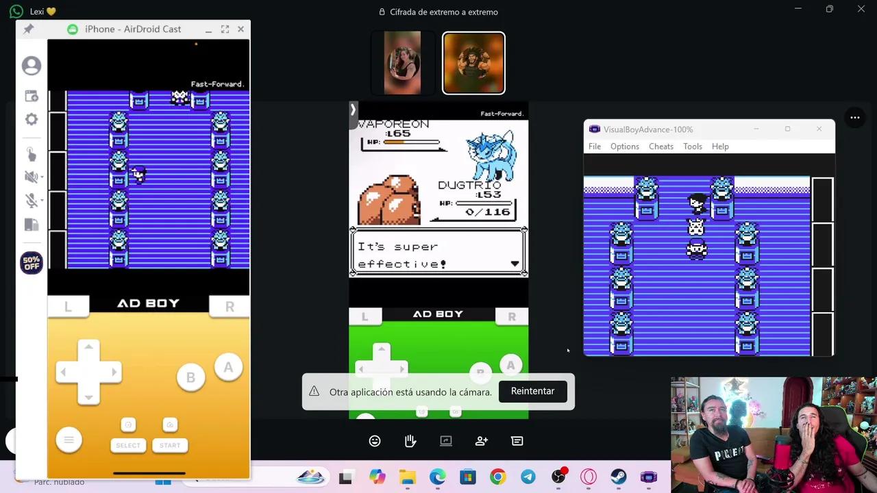Click the camera warning triangle icon
The image size is (877, 493).
coord(314,391)
